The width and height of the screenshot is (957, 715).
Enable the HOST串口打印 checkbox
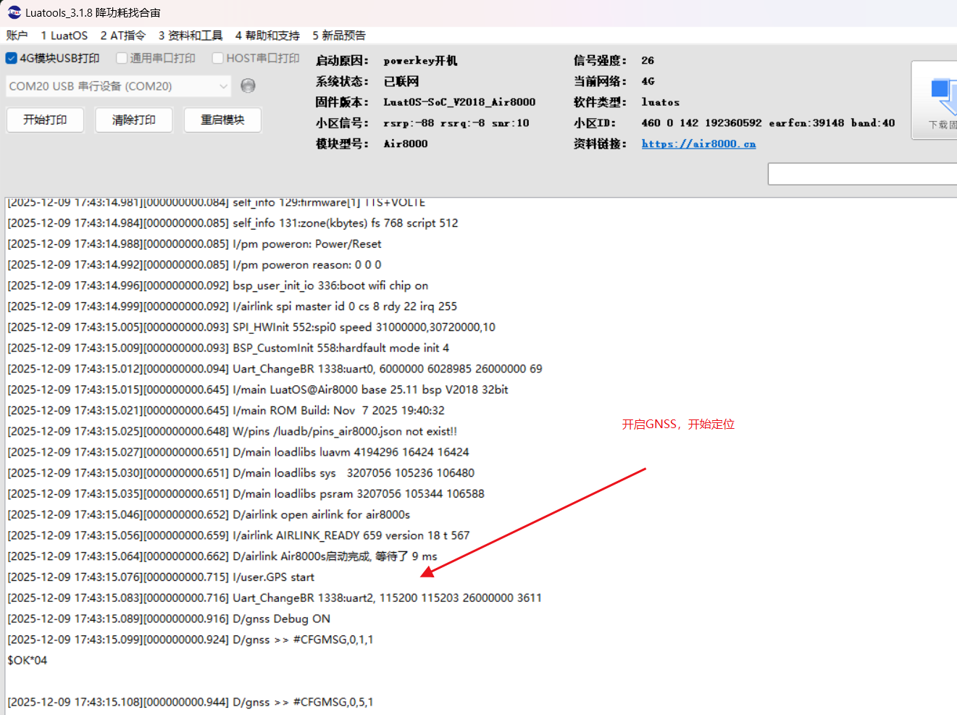tap(217, 58)
